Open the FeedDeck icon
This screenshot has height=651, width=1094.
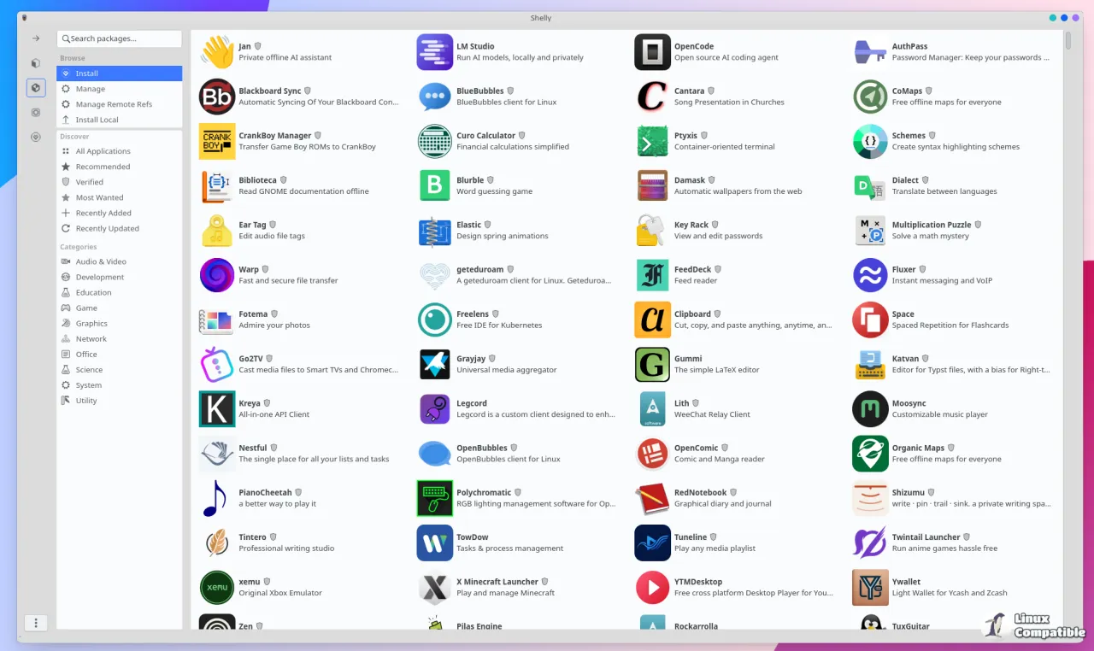[652, 275]
